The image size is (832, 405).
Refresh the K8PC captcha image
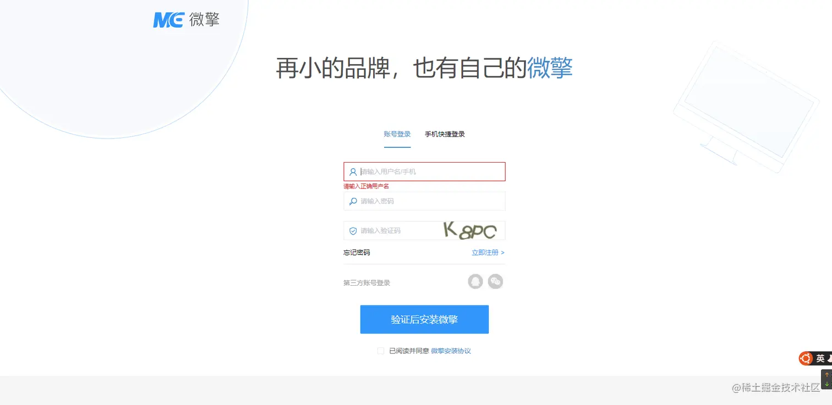(470, 231)
